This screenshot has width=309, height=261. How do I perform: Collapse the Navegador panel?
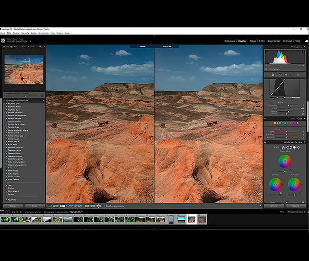pos(4,47)
